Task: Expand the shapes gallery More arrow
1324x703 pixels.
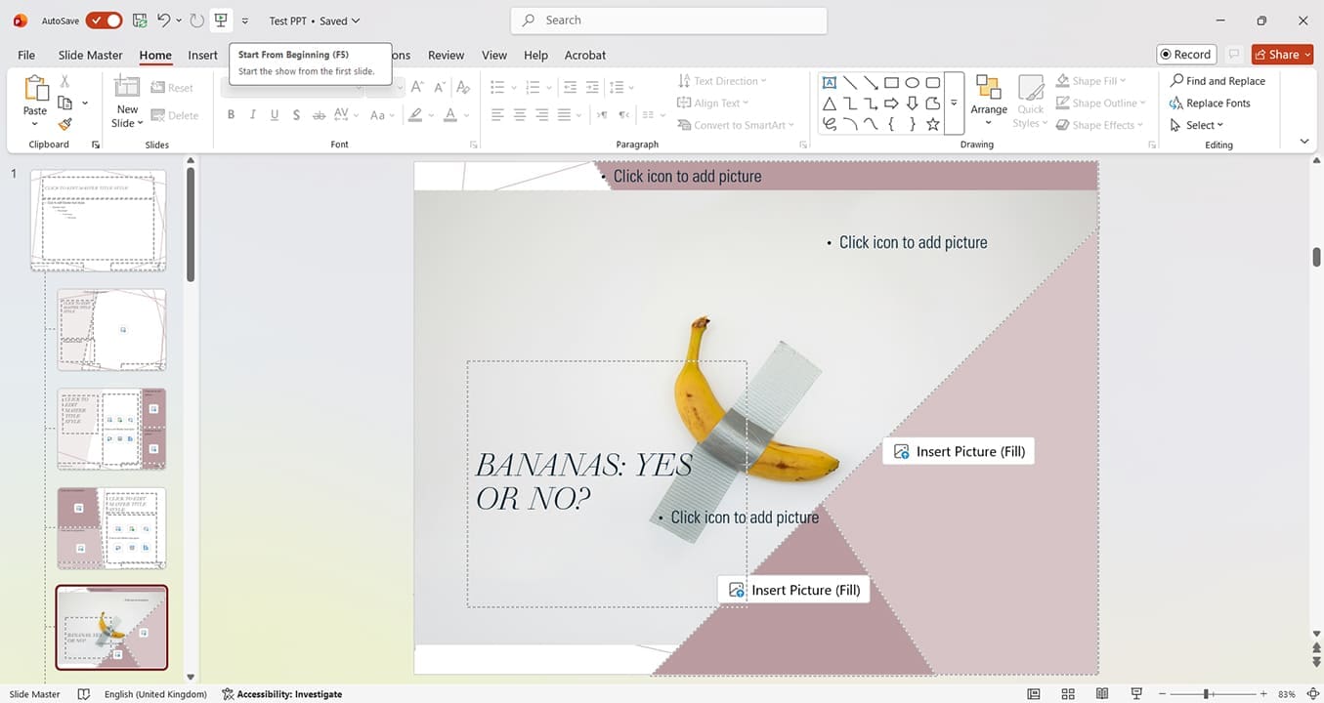Action: [954, 103]
